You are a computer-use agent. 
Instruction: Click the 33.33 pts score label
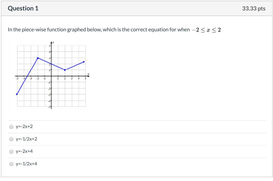coord(253,9)
